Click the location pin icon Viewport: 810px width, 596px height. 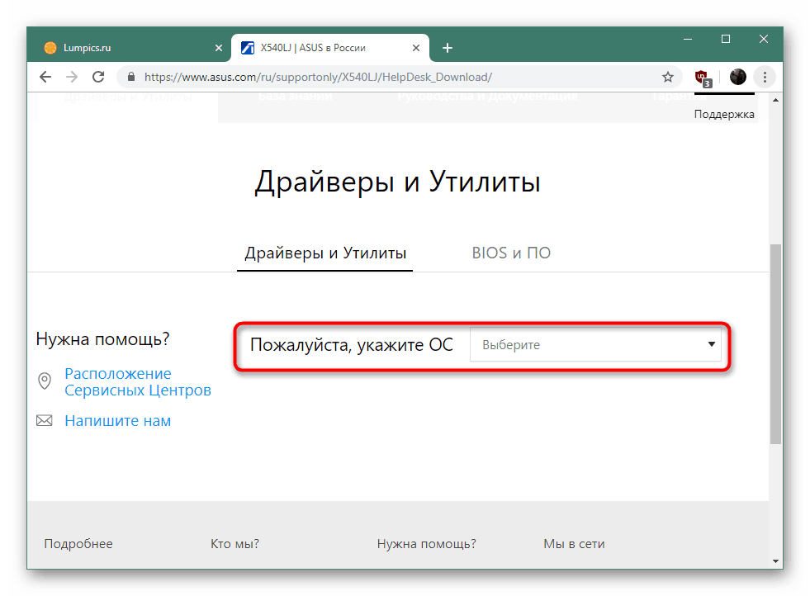pyautogui.click(x=45, y=381)
